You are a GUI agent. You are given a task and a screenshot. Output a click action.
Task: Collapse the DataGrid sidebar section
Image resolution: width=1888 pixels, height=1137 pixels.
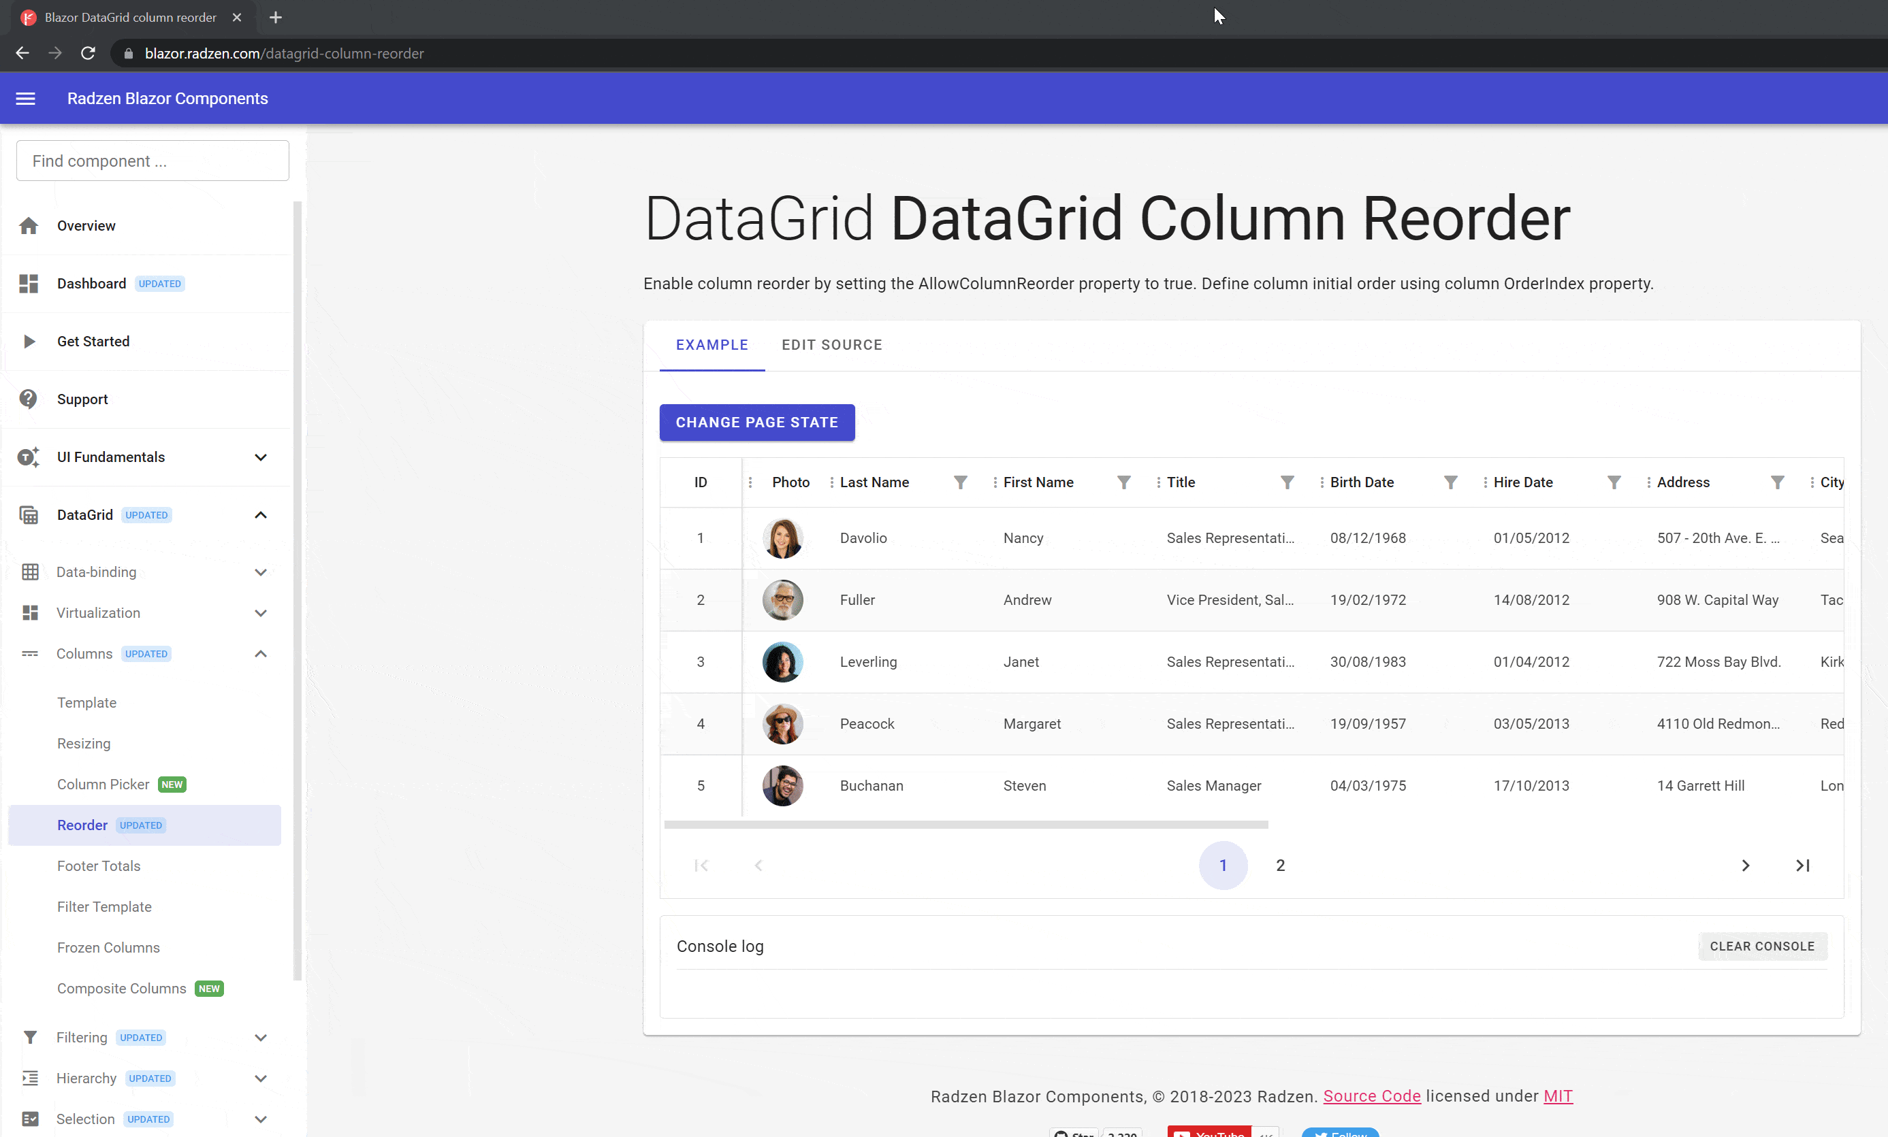click(x=261, y=514)
